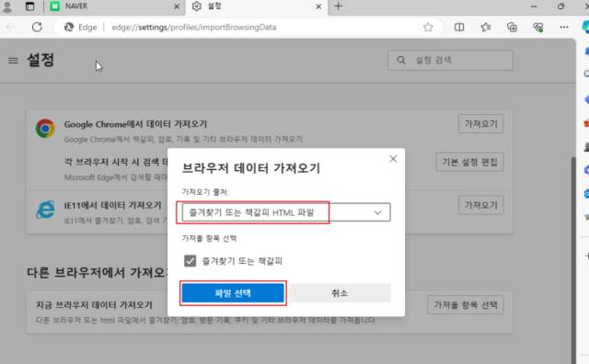Viewport: 589px width, 364px height.
Task: Click the 설정 검색 search field
Action: point(450,60)
